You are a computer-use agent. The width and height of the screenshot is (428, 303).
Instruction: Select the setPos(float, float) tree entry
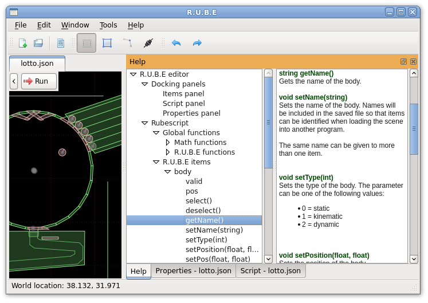[x=218, y=259]
